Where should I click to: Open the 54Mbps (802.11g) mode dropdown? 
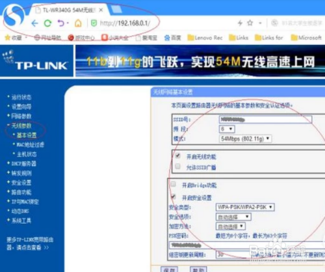tap(245, 139)
